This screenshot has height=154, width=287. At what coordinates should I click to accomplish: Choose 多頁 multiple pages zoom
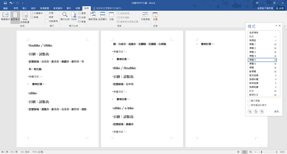point(82,17)
